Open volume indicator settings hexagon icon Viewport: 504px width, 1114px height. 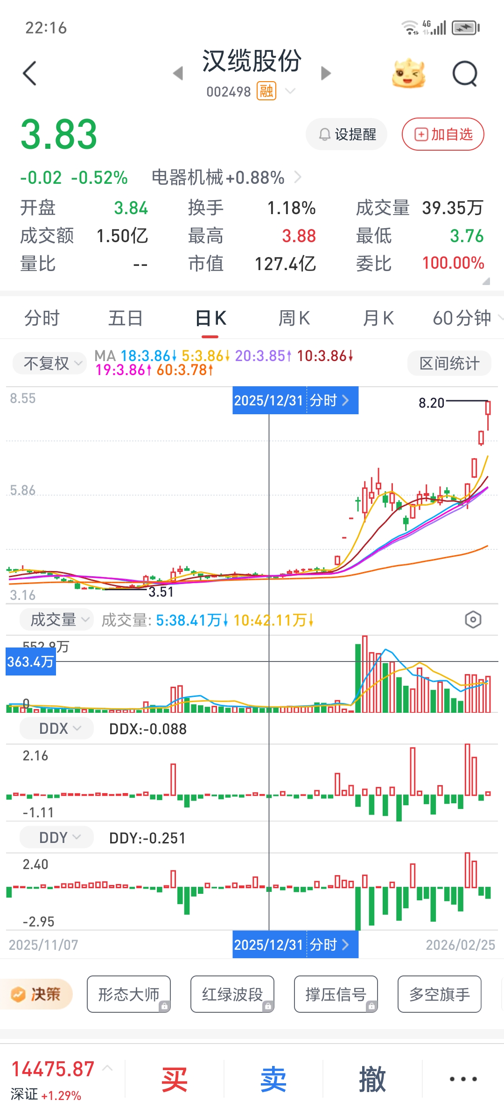(x=473, y=620)
